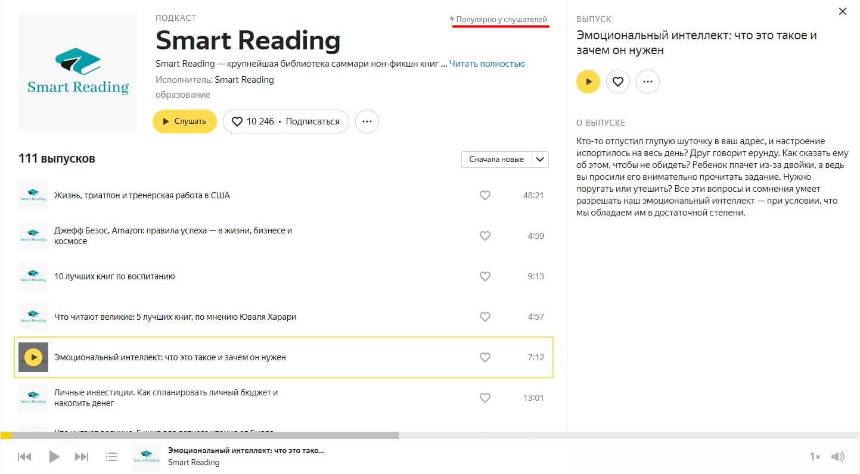The width and height of the screenshot is (860, 474).
Task: Play the selected episode from the right panel
Action: coord(588,82)
